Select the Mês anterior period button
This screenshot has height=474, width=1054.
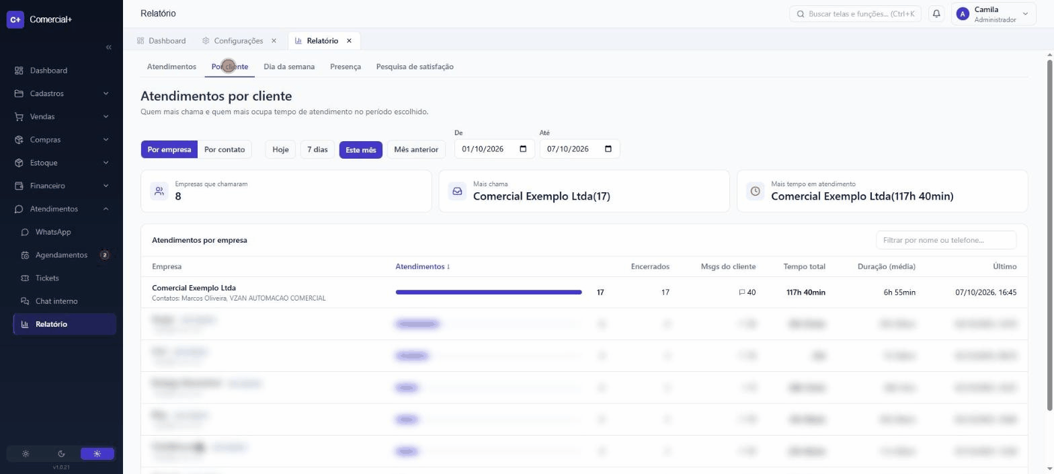click(x=416, y=149)
